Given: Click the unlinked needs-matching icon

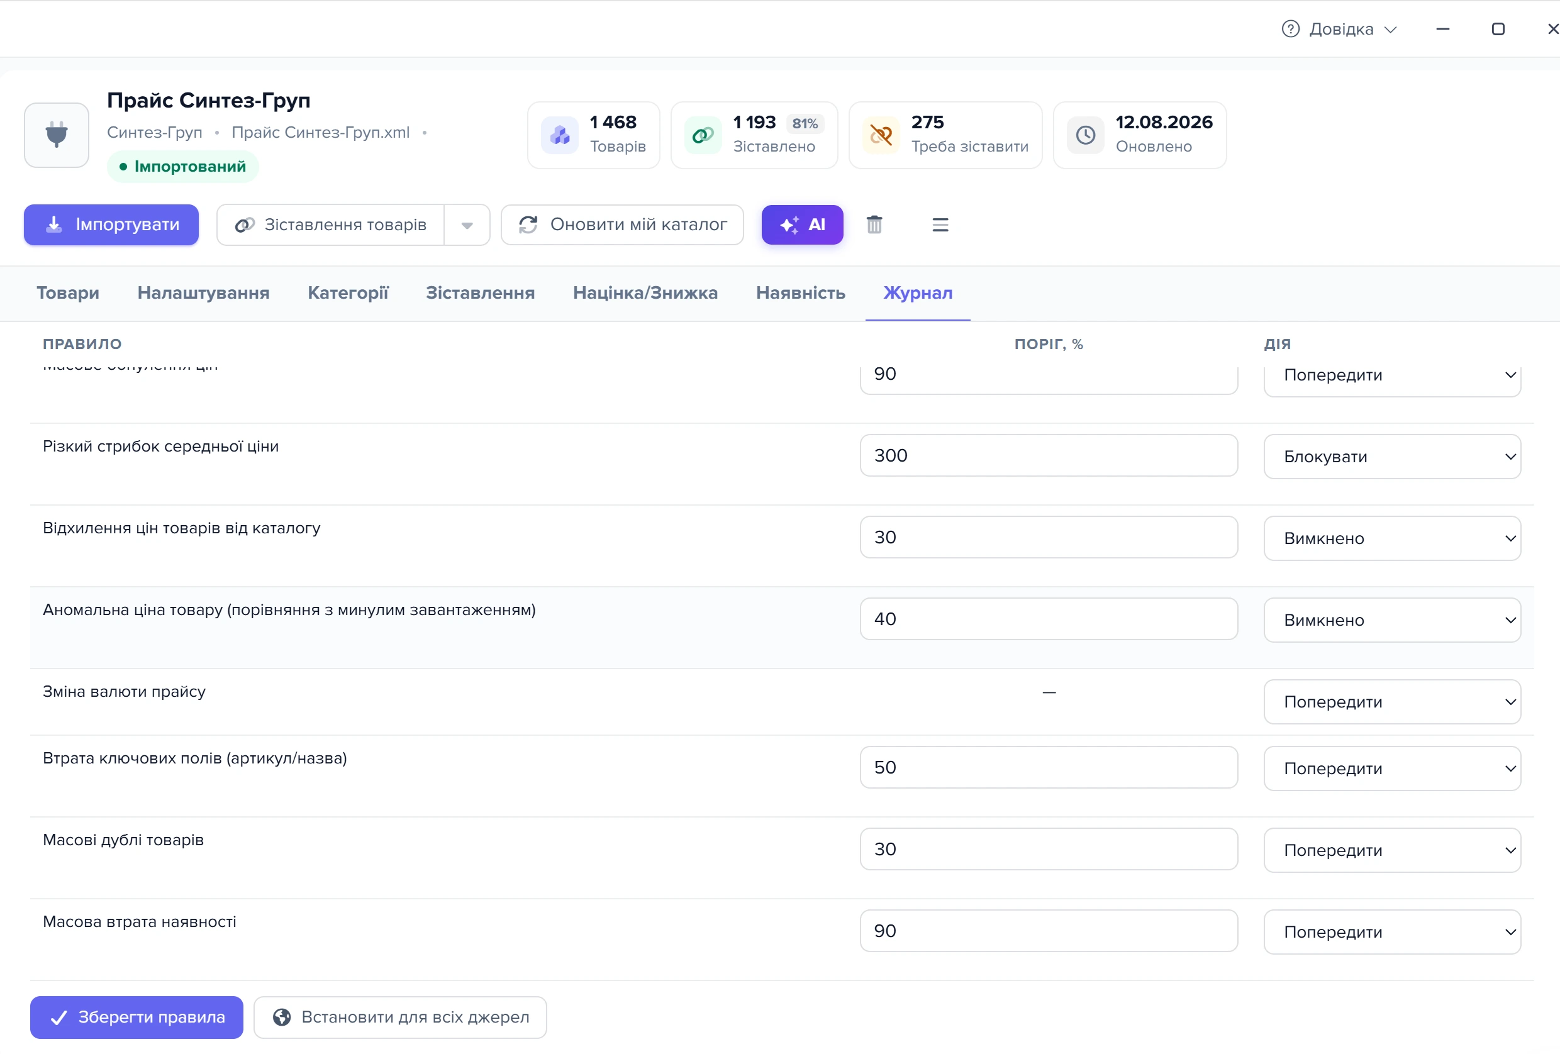Looking at the screenshot, I should pos(881,136).
